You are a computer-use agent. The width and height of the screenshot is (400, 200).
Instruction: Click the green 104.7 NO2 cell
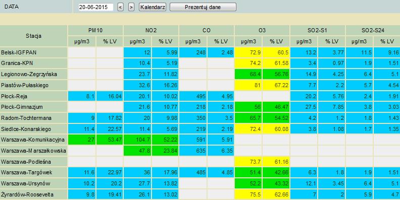click(x=137, y=140)
